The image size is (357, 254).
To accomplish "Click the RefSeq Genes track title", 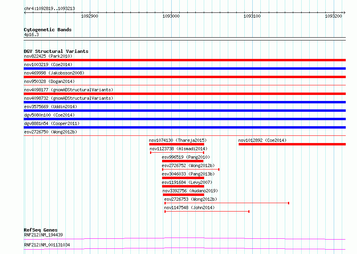I will [x=41, y=230].
